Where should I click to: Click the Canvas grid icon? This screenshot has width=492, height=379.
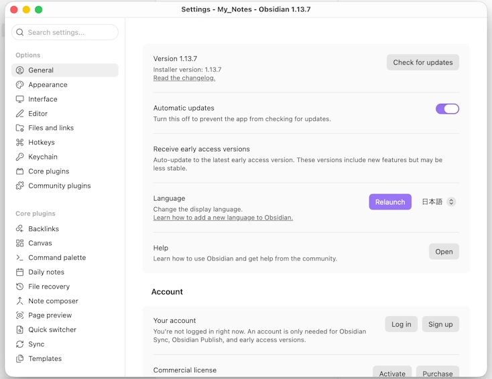pos(19,243)
